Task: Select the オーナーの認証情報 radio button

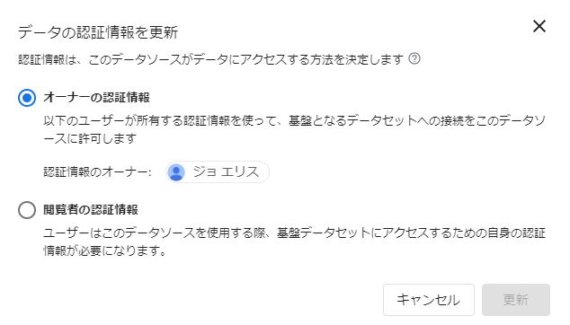Action: pyautogui.click(x=27, y=98)
